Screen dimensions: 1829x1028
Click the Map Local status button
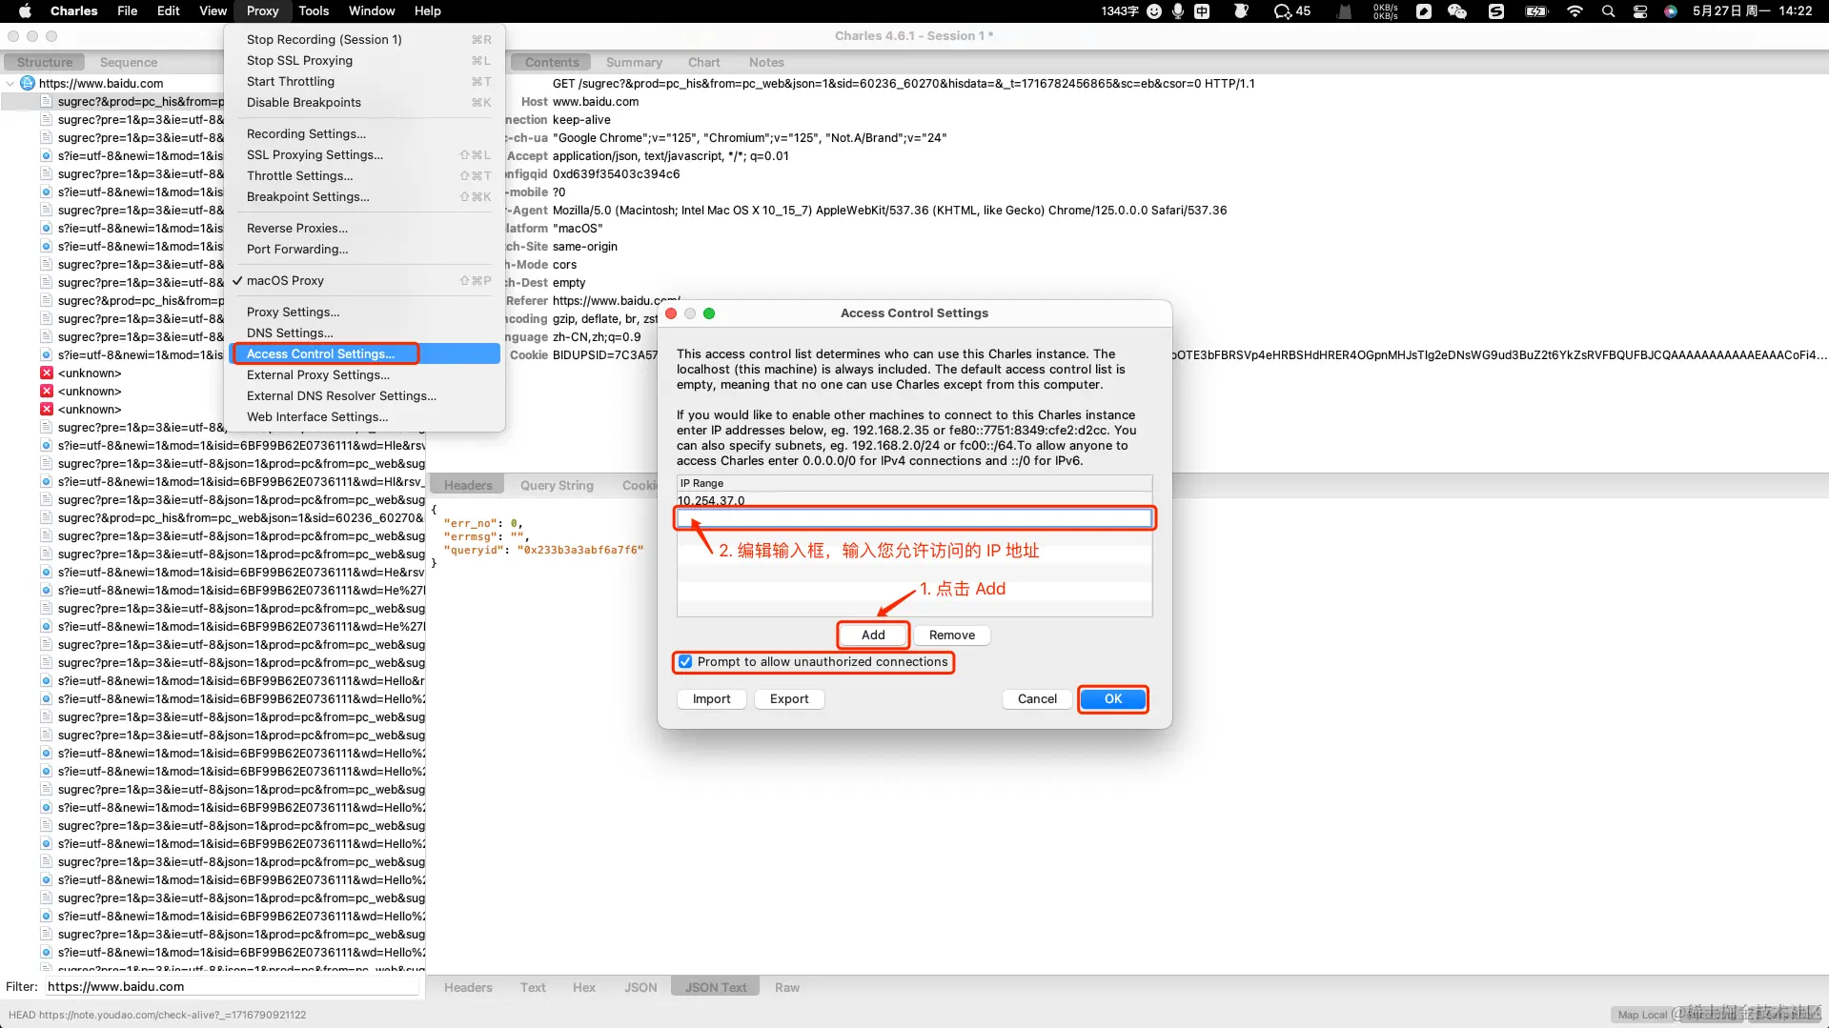1642,1015
